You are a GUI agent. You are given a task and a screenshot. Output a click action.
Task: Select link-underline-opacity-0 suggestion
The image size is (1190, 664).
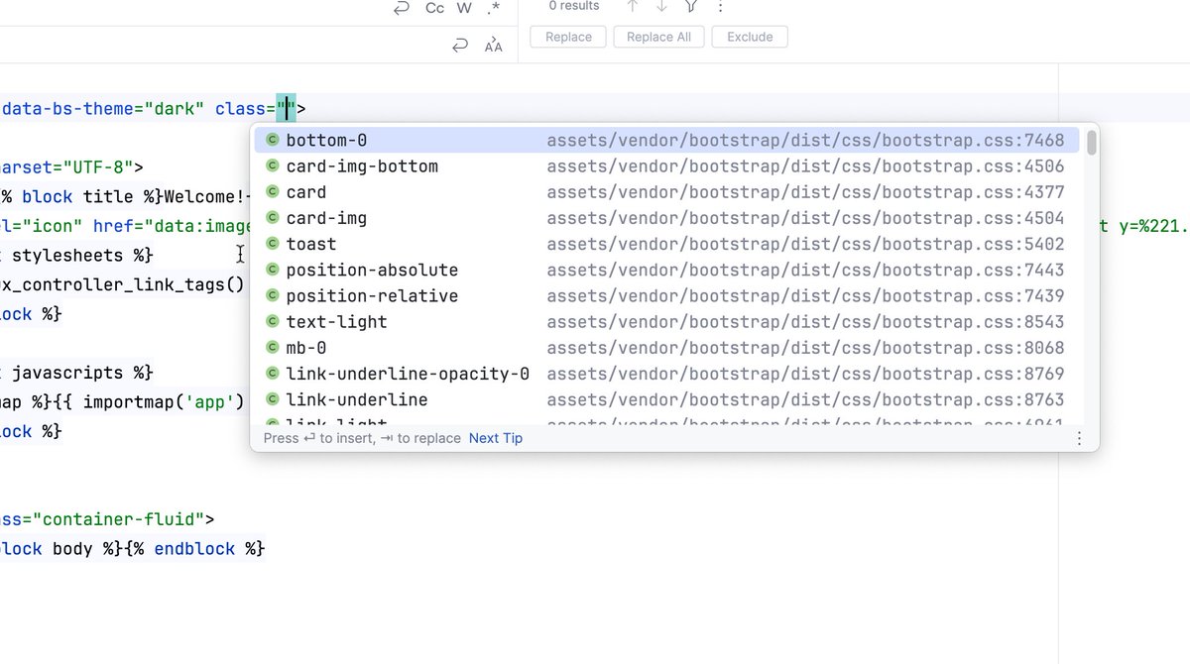click(668, 374)
